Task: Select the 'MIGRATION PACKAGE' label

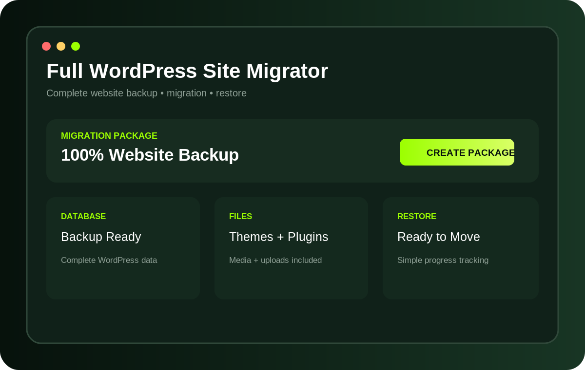Action: click(109, 136)
